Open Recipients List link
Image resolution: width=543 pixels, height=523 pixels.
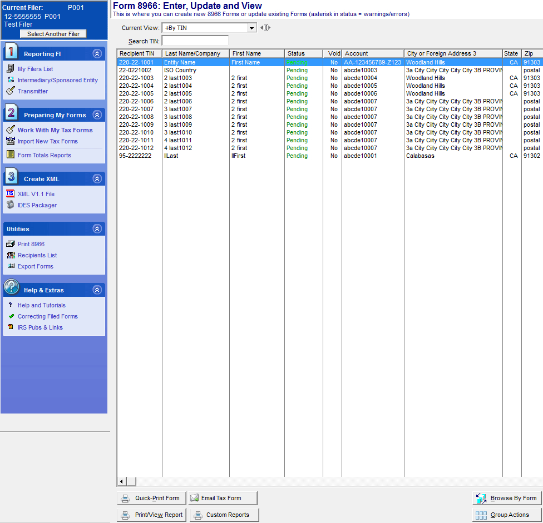(37, 255)
